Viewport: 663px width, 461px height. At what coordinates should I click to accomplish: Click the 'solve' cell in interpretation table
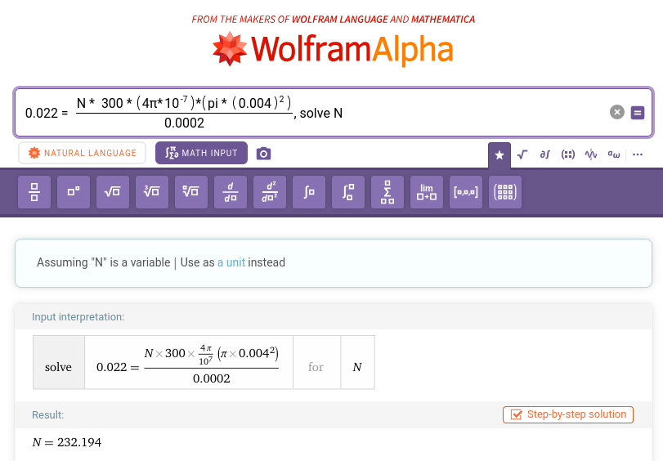click(x=58, y=362)
